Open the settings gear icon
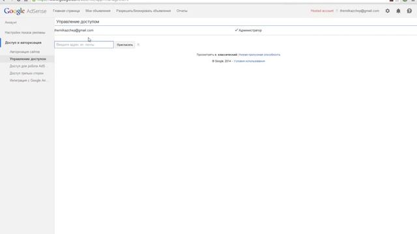Viewport: 417px width, 234px height. (x=388, y=11)
